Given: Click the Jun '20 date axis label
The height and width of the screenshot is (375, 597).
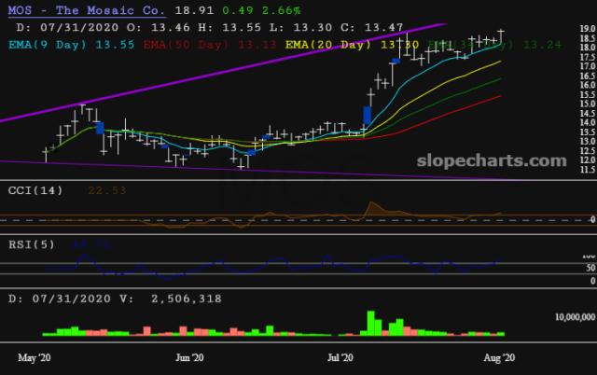Looking at the screenshot, I should 189,357.
